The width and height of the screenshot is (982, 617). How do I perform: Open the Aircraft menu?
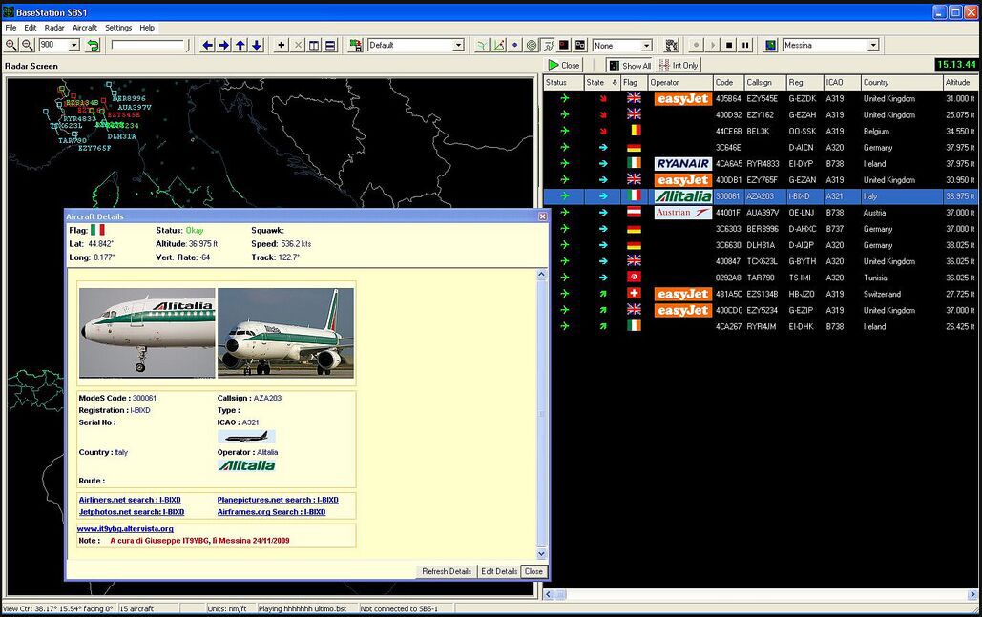(86, 28)
